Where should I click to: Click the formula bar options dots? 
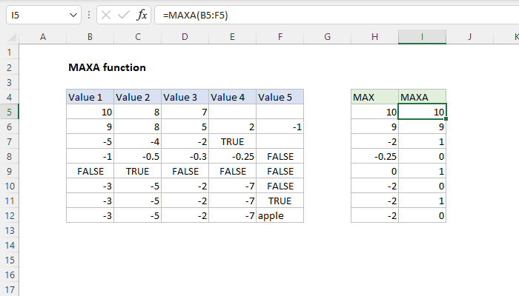[x=88, y=15]
